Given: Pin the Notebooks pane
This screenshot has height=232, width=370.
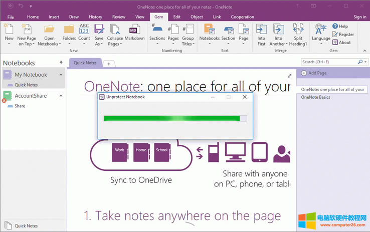Looking at the screenshot, I should [x=61, y=63].
